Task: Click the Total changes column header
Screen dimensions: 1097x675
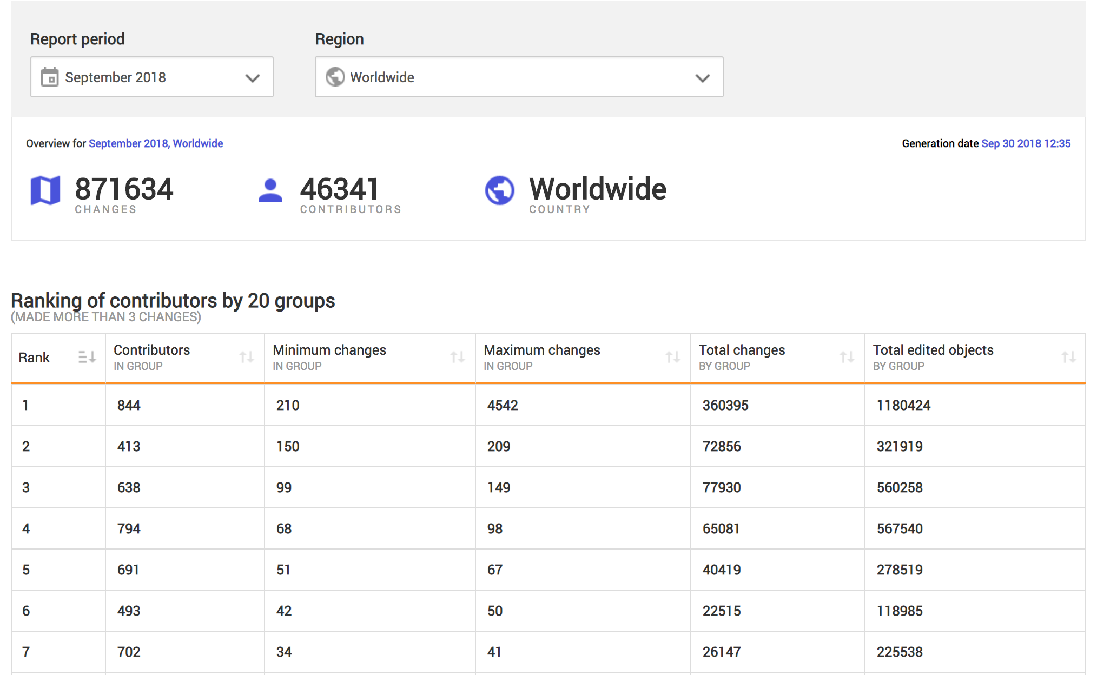Action: coord(741,350)
